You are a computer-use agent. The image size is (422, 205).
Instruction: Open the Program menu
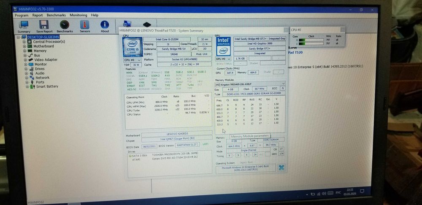click(x=22, y=15)
